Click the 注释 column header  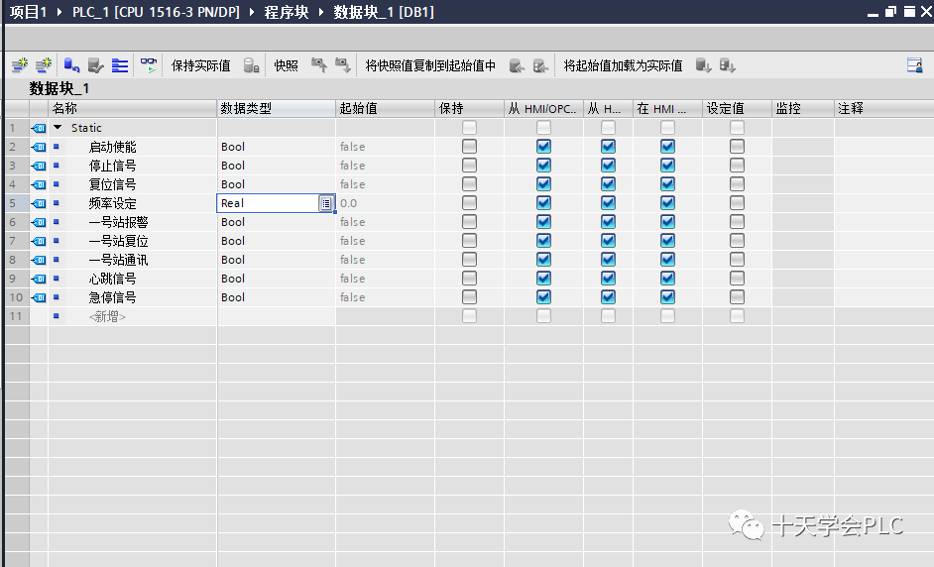(x=884, y=108)
